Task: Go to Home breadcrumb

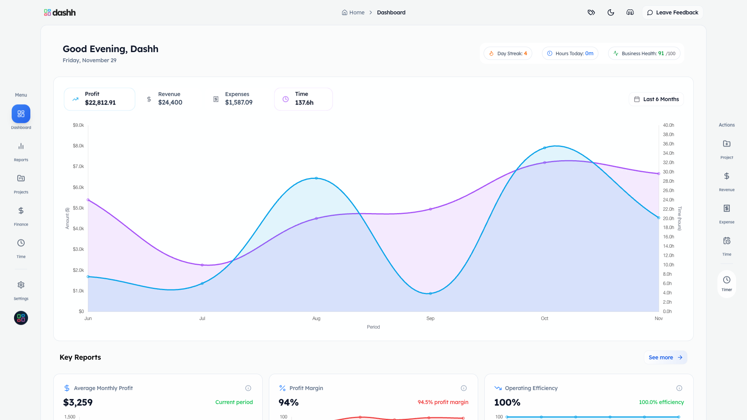Action: pyautogui.click(x=353, y=12)
